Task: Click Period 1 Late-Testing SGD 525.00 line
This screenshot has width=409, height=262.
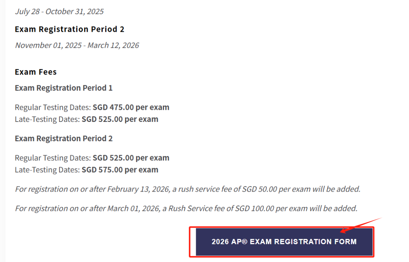Action: [x=87, y=119]
